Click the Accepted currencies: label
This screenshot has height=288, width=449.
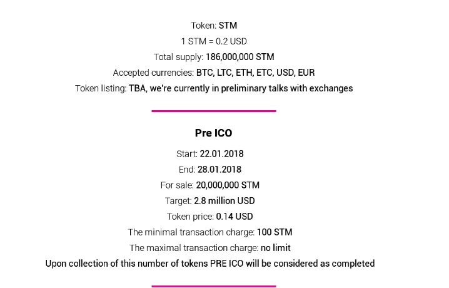153,73
